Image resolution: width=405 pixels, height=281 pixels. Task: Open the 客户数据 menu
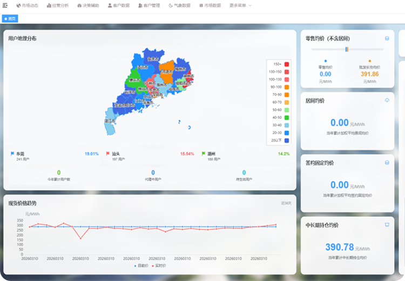[119, 5]
